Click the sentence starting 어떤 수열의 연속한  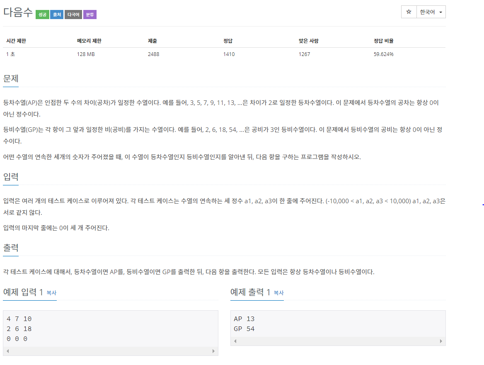(x=182, y=157)
